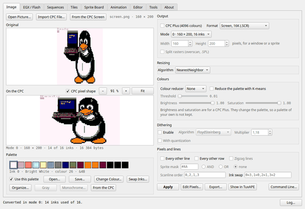Open the dithering Algorithm FloydSteinberg dropdown
This screenshot has height=209, width=305.
(213, 132)
